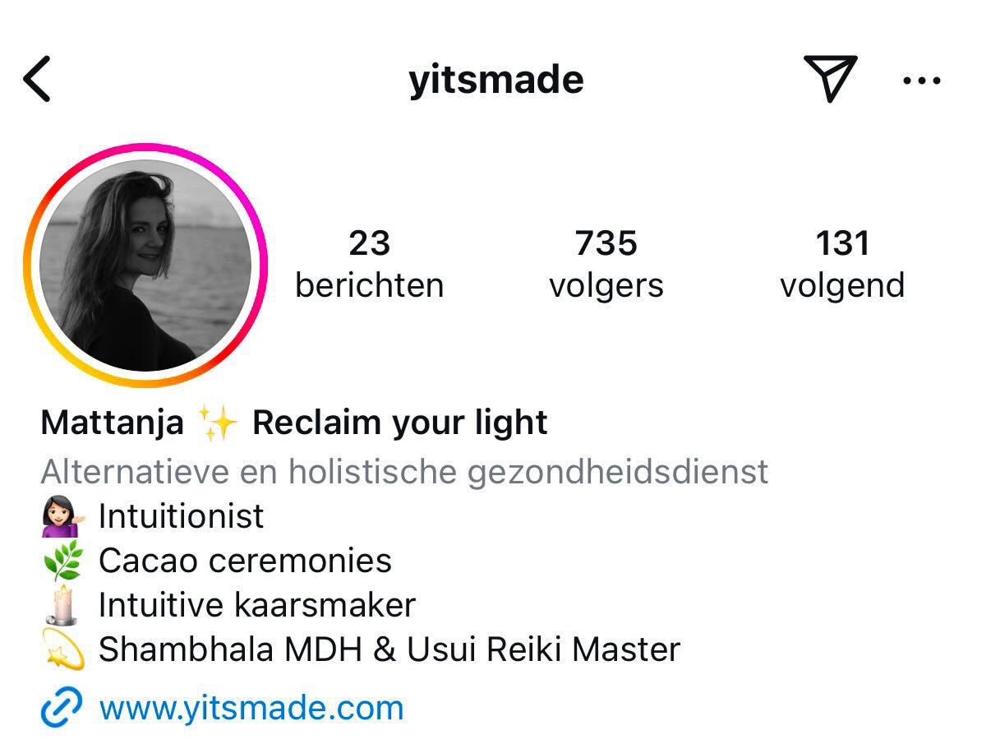
Task: Tap the woman emoji next to Intuitionist
Action: (x=63, y=517)
